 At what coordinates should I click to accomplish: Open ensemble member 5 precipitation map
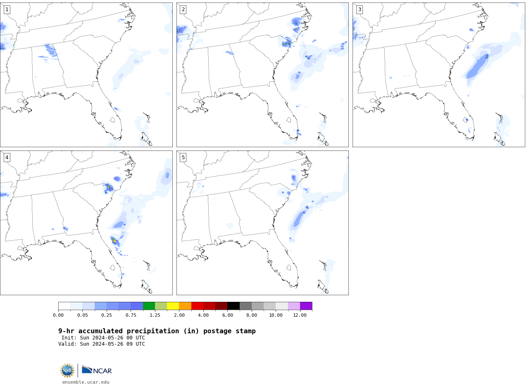[x=262, y=223]
